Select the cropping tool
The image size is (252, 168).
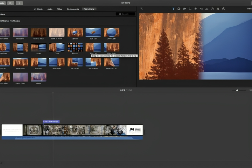pyautogui.click(x=190, y=9)
